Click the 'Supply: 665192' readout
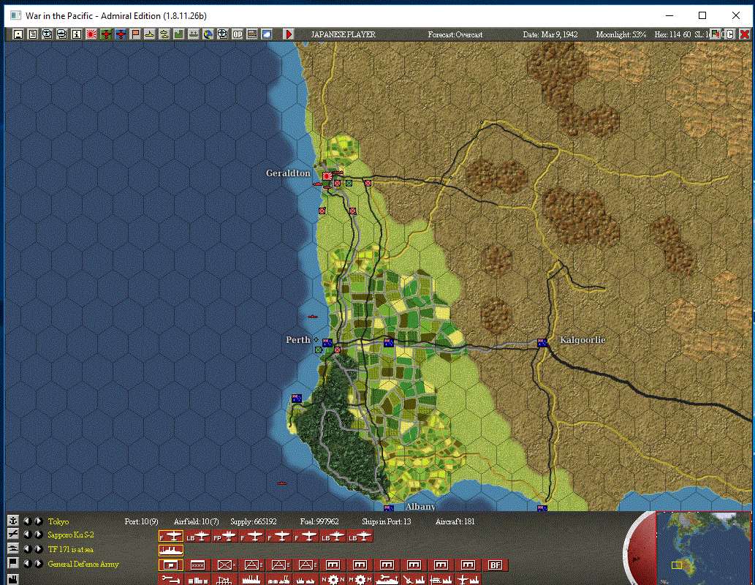This screenshot has height=585, width=755. tap(254, 521)
